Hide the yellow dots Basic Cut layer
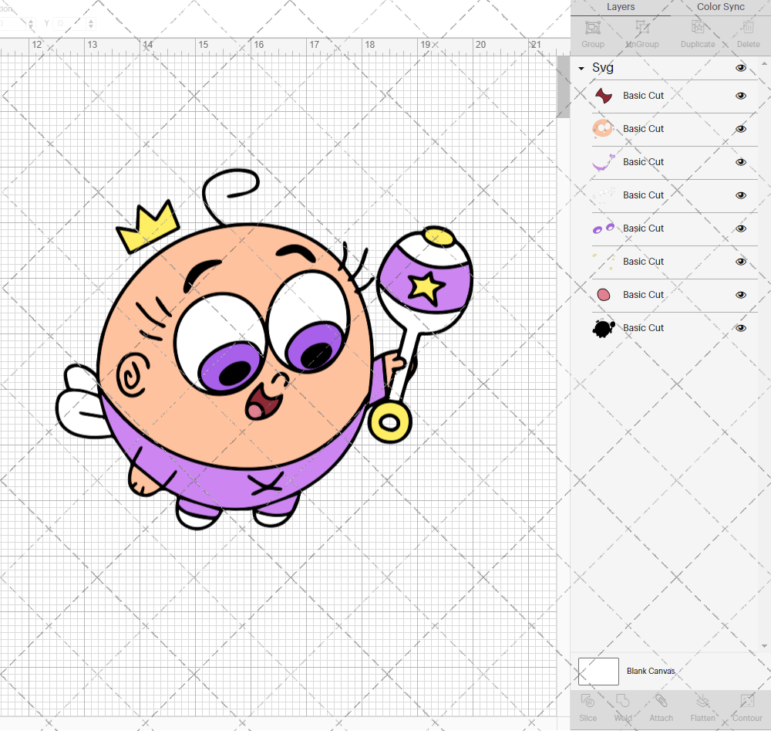 coord(740,262)
